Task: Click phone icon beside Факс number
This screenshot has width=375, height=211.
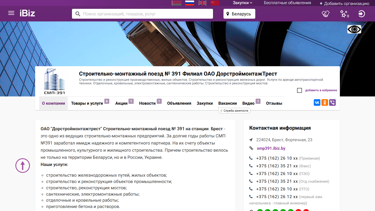Action: point(251,166)
